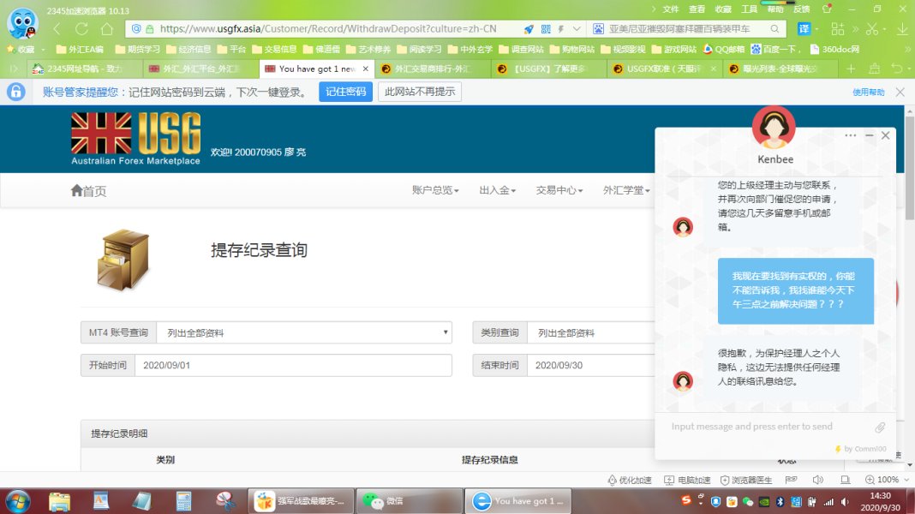Click the 此网站不再提示 button
This screenshot has width=915, height=514.
[419, 92]
